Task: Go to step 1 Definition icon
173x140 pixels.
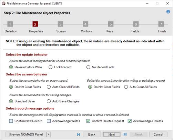Action: click(10, 24)
